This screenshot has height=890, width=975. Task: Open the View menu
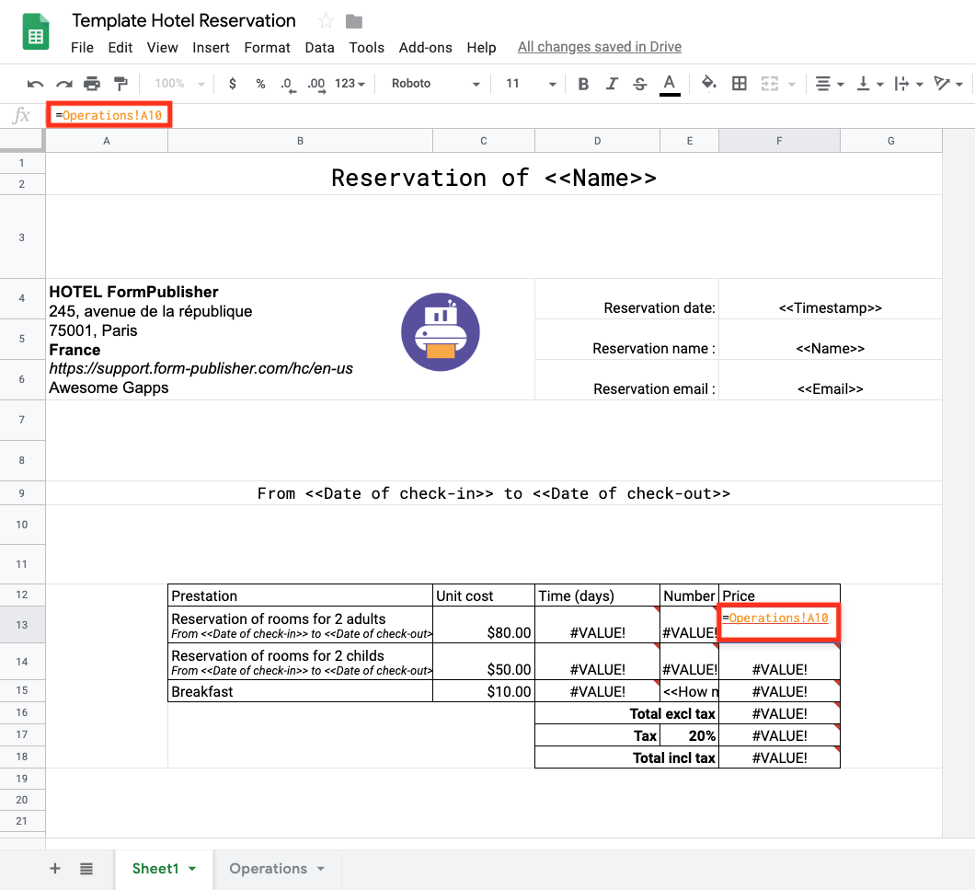point(162,47)
